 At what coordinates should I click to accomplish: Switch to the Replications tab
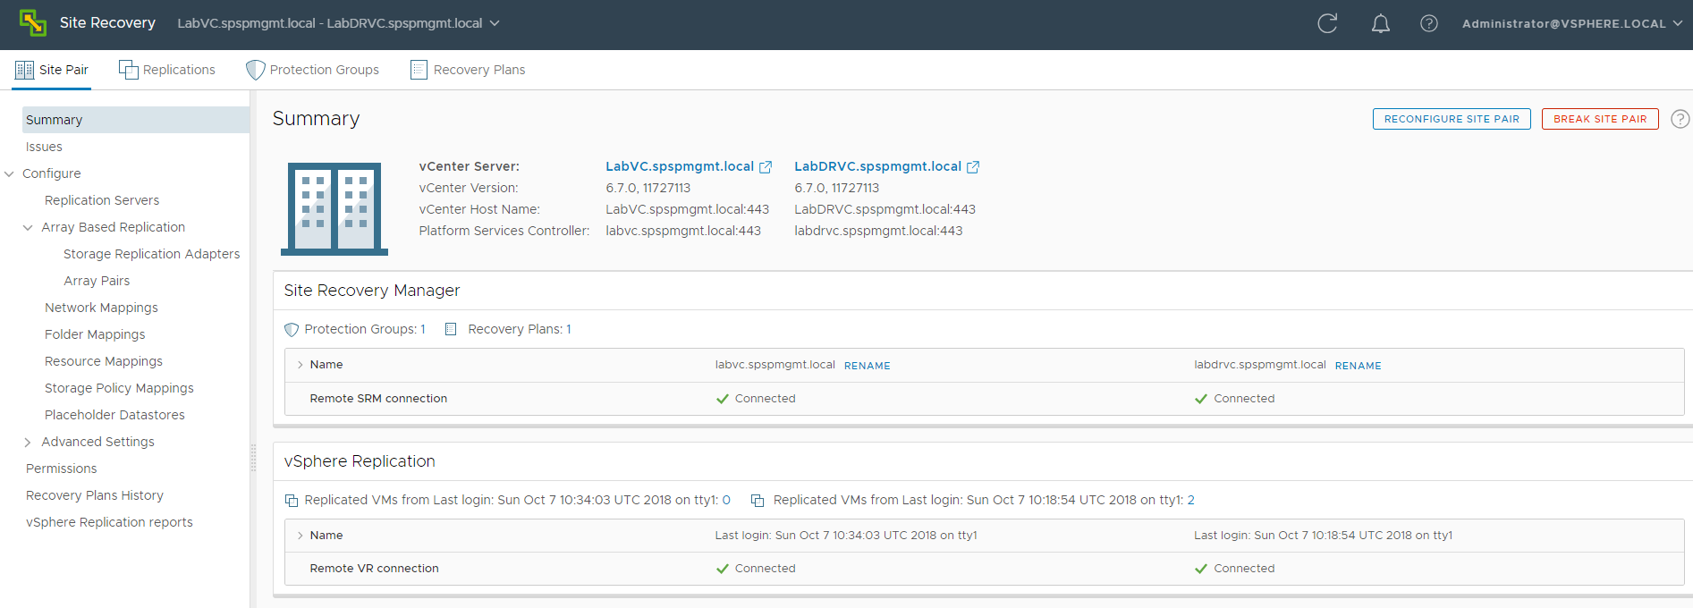[167, 70]
